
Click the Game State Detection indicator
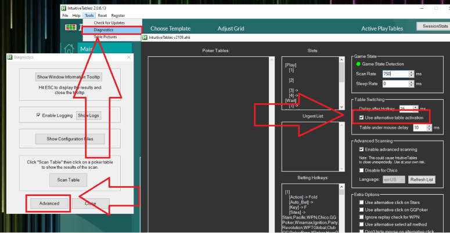[358, 64]
